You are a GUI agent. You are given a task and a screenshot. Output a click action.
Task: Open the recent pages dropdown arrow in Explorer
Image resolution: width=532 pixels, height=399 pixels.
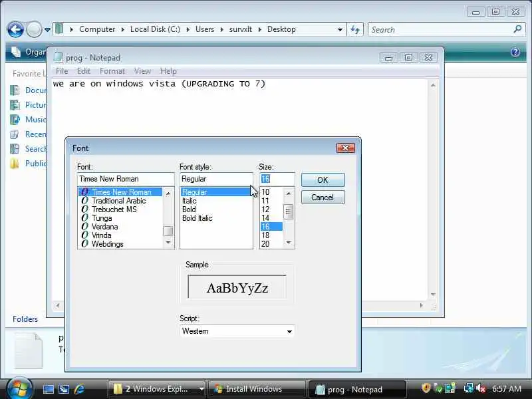click(x=47, y=30)
